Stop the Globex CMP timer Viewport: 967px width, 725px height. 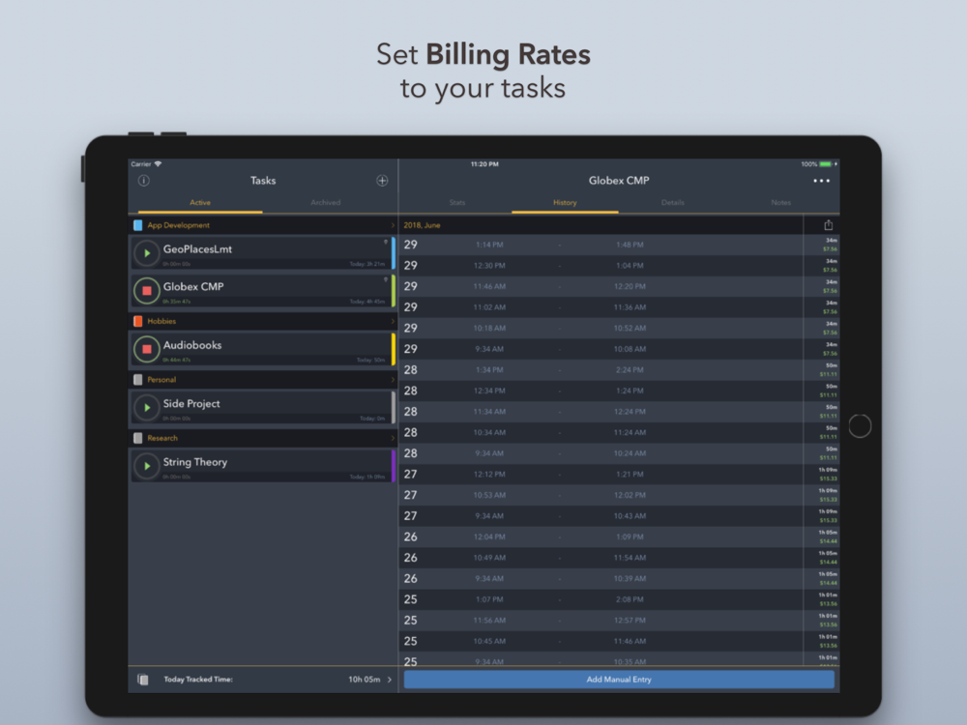coord(147,290)
